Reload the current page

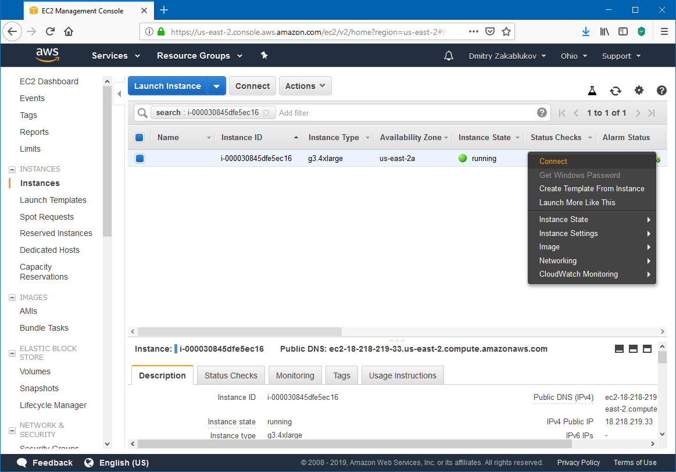50,31
